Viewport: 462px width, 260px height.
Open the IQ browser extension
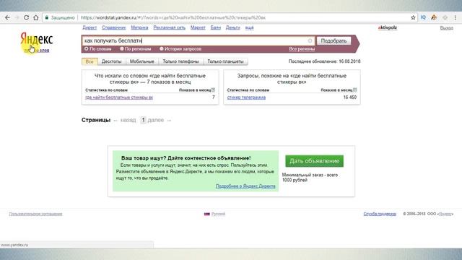coord(424,17)
